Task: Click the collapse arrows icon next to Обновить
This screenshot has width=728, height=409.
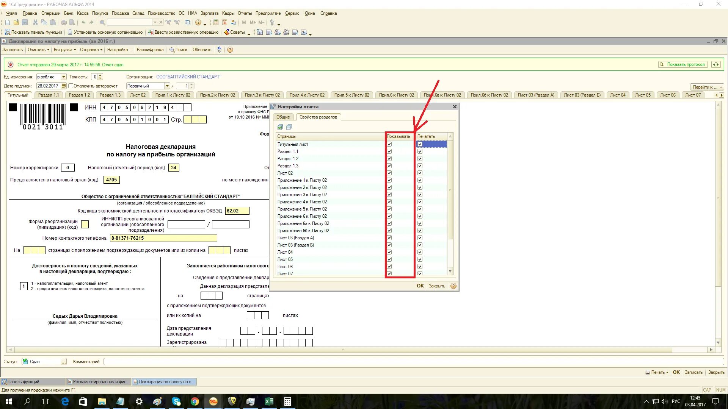Action: tap(219, 50)
